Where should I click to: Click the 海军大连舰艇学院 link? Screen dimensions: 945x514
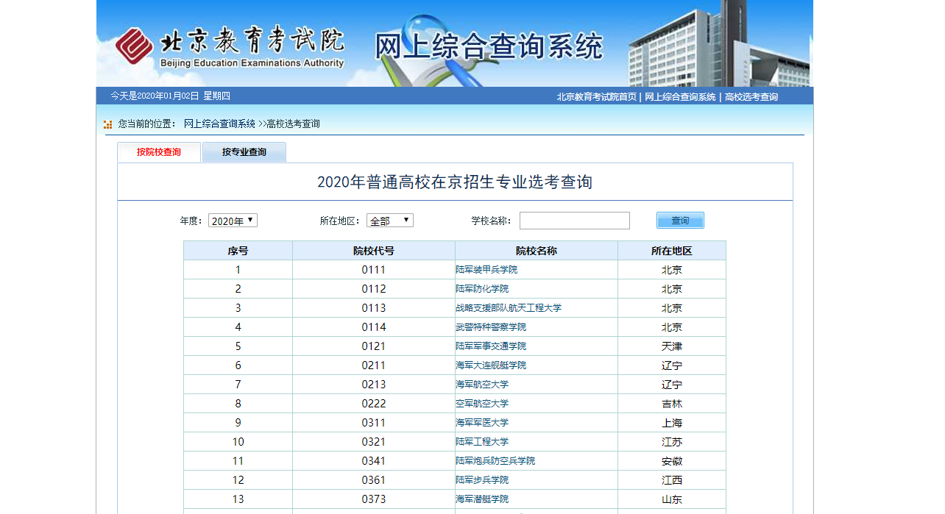(491, 365)
